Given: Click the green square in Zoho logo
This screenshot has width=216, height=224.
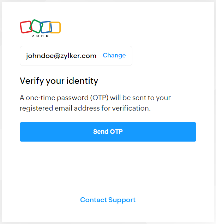Looking at the screenshot, I should [36, 25].
